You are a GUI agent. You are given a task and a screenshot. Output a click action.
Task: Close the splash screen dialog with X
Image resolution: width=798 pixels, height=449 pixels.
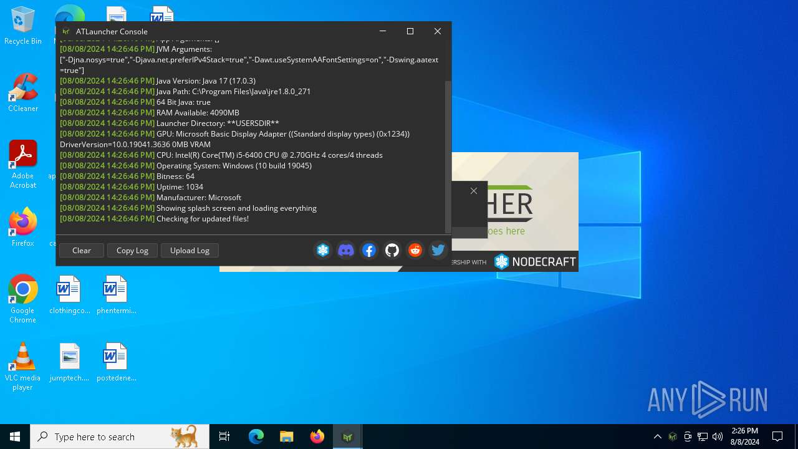pyautogui.click(x=474, y=191)
